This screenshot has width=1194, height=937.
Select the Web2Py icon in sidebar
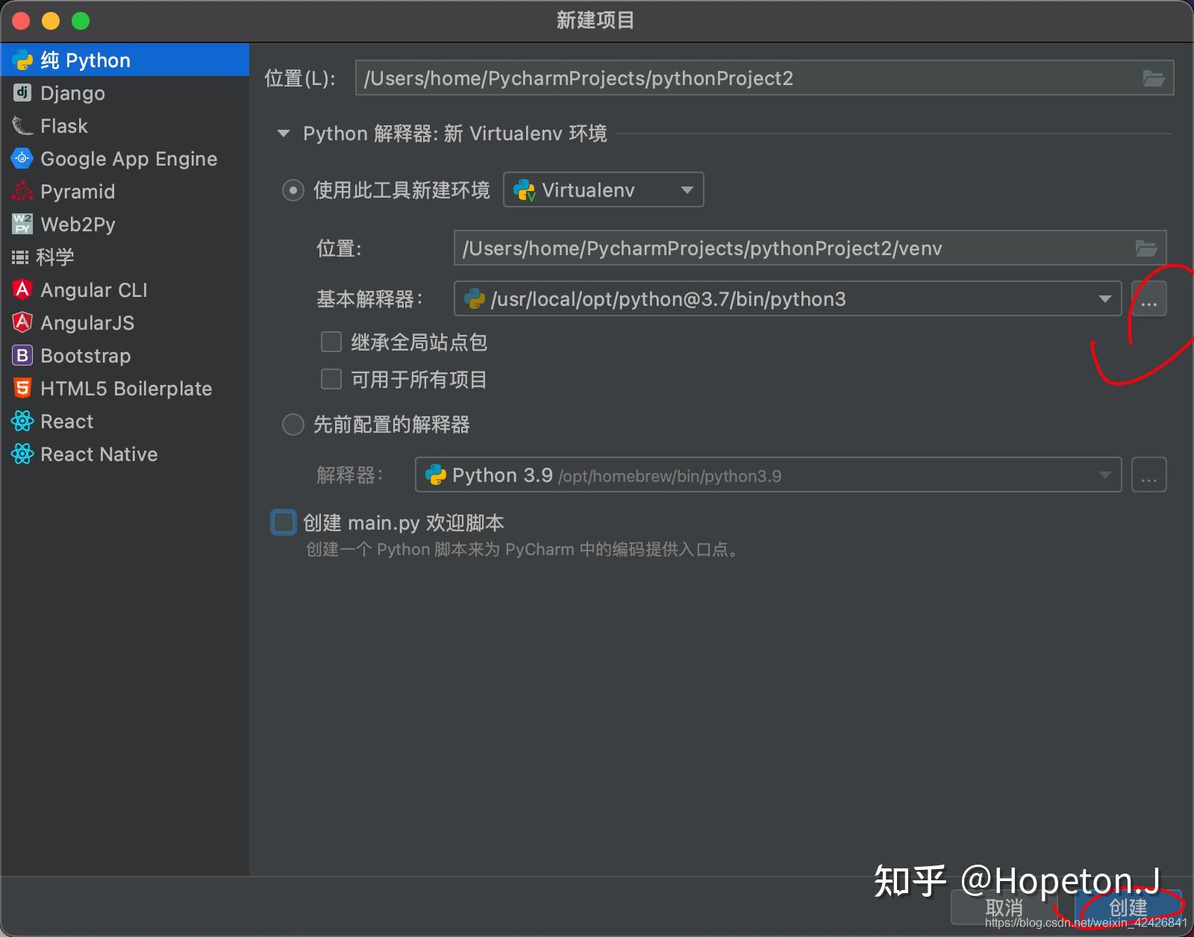(22, 224)
